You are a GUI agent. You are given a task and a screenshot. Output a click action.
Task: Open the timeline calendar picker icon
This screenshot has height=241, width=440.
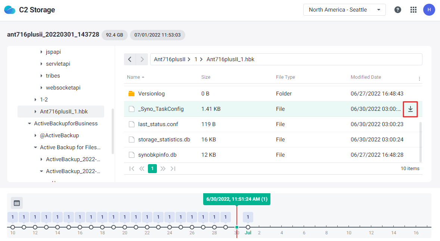(x=17, y=203)
